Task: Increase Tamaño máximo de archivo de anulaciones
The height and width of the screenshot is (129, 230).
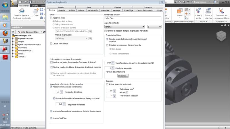Action: (x=113, y=62)
